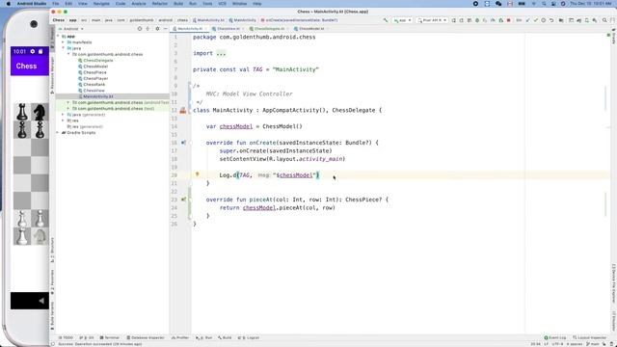Click the undo/revert arrow toolbar icon

(x=551, y=20)
